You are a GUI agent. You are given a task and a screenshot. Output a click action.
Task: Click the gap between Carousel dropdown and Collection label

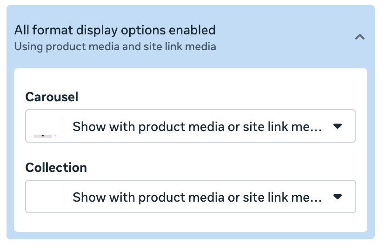pyautogui.click(x=190, y=151)
